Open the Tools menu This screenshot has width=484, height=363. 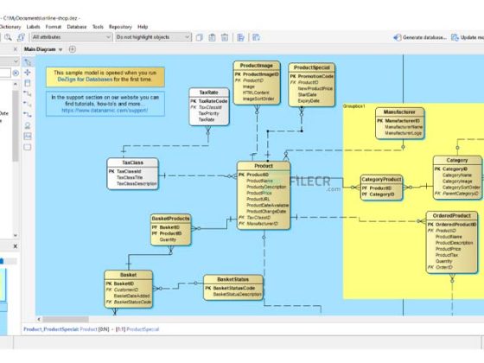(98, 27)
